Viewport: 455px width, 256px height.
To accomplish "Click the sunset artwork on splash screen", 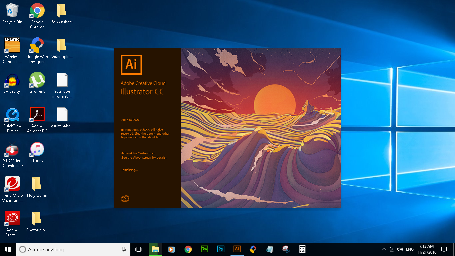I will pos(261,128).
